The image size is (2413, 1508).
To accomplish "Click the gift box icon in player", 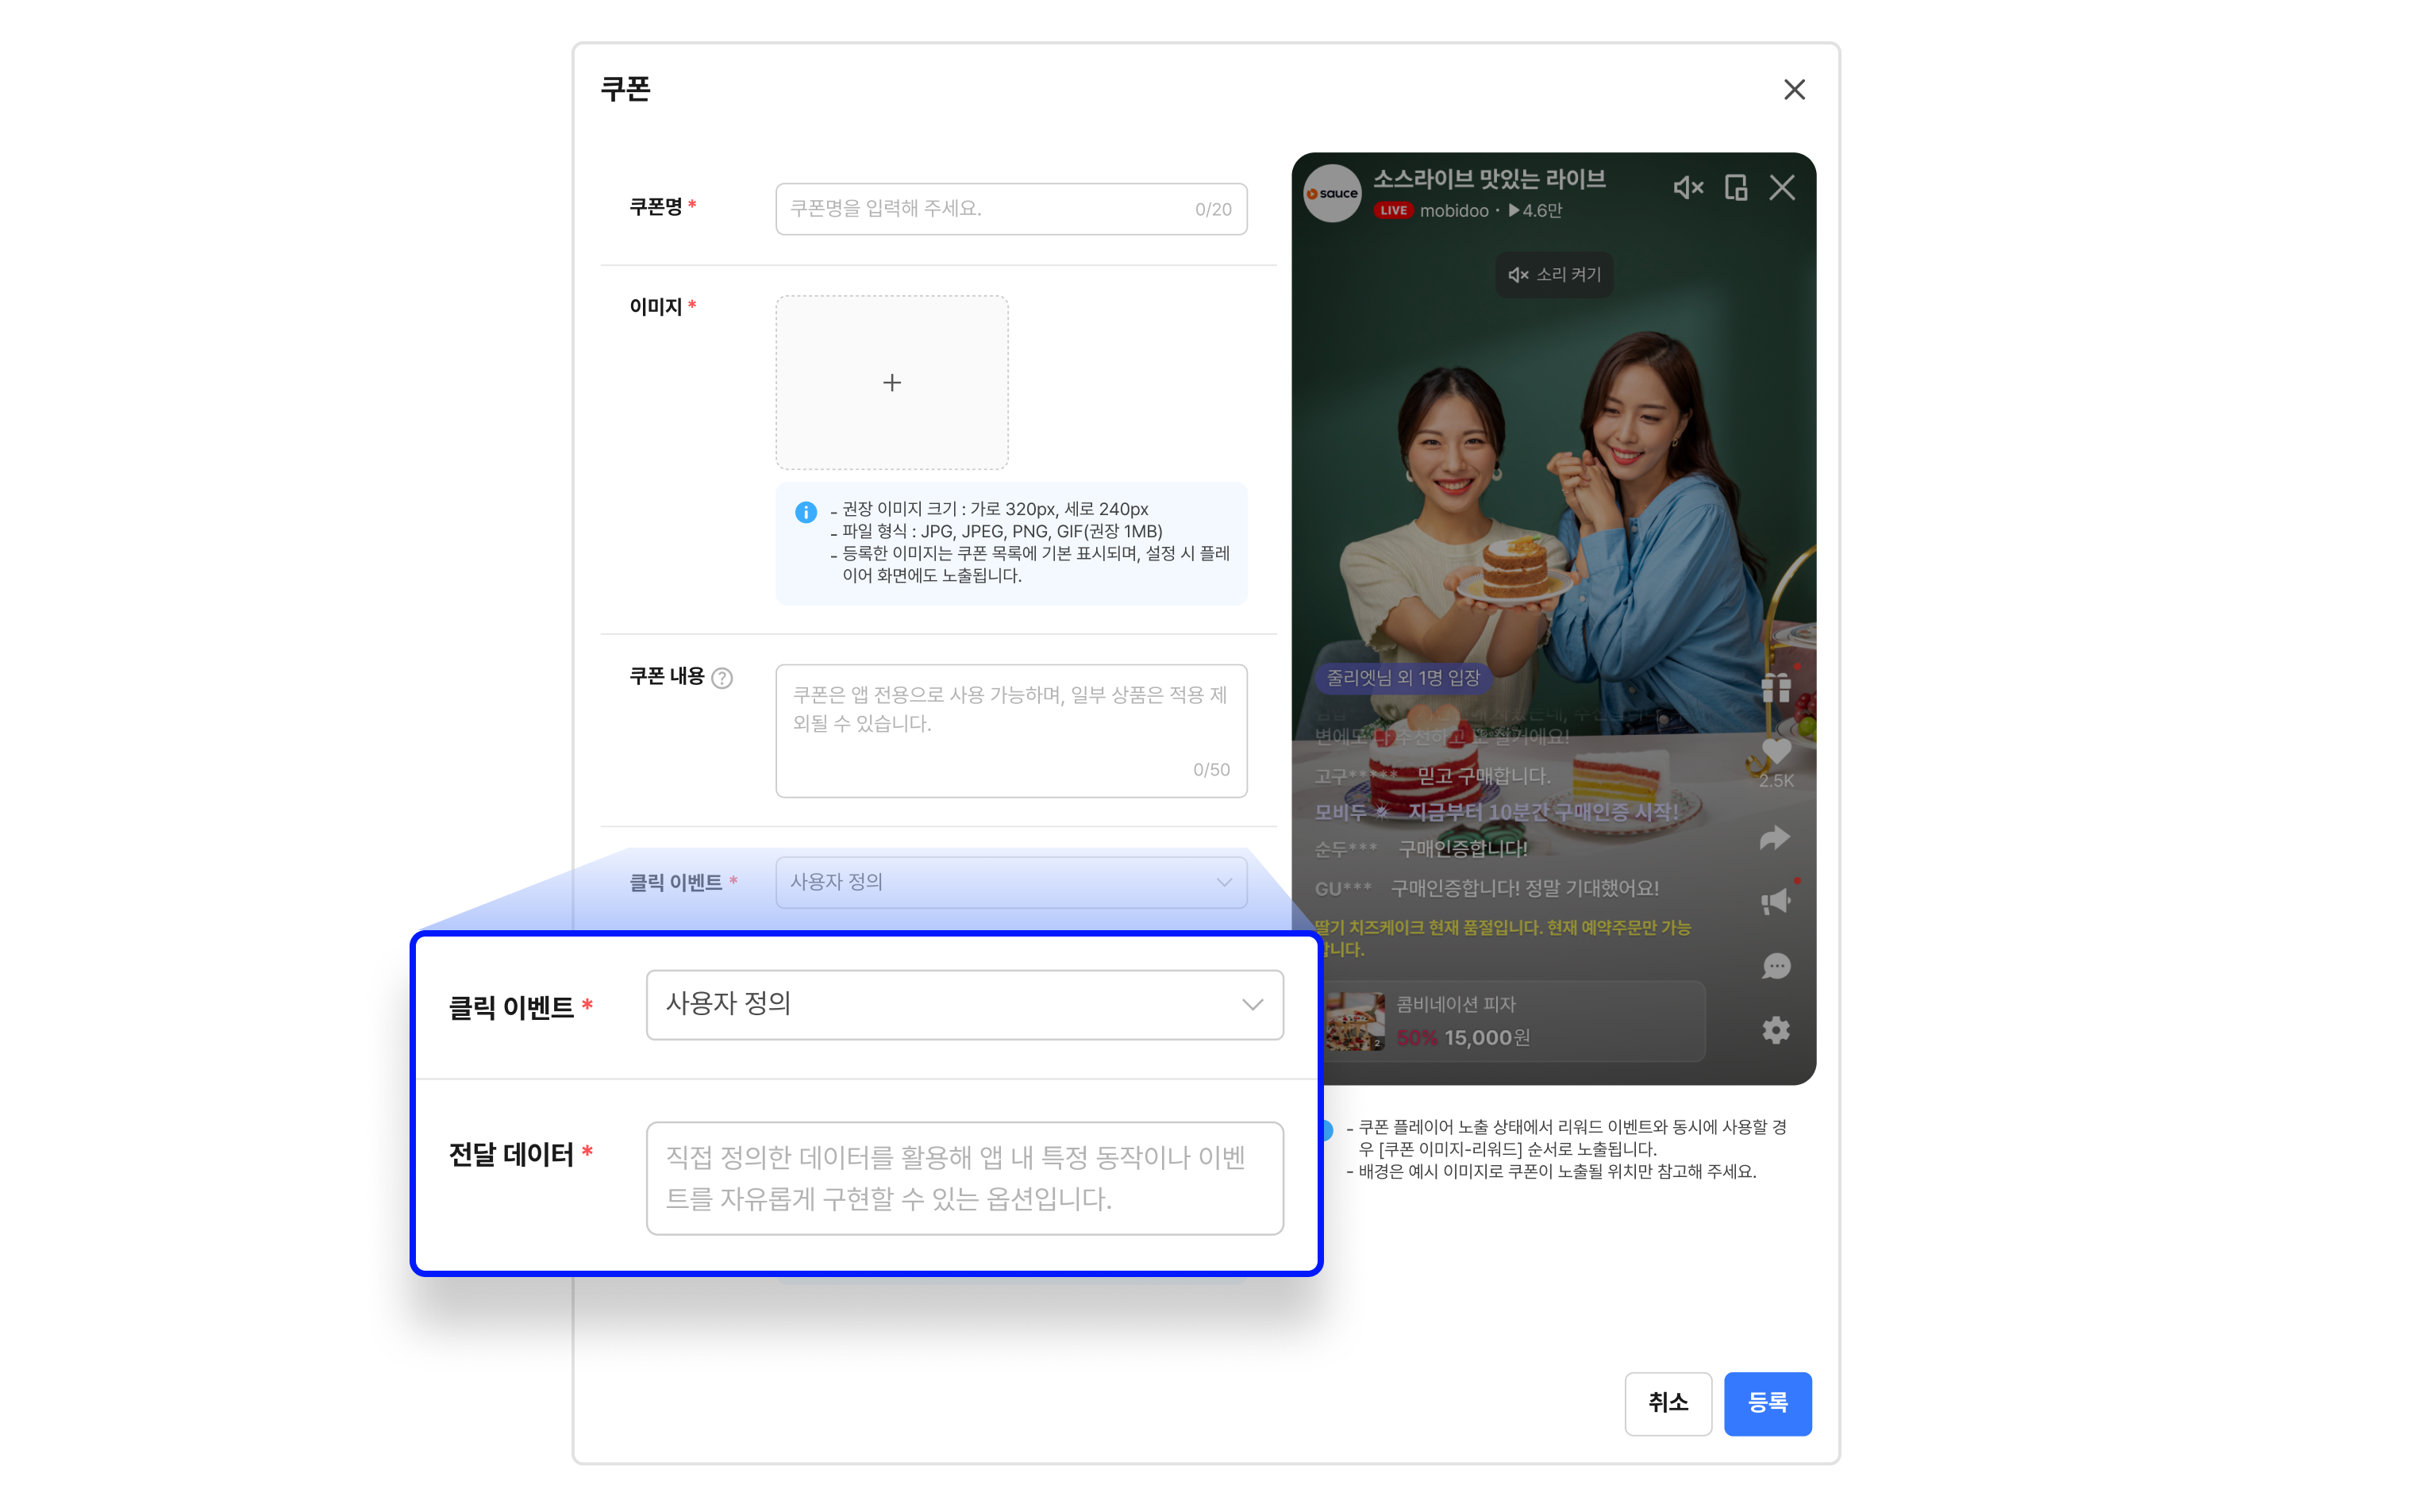I will pyautogui.click(x=1776, y=687).
